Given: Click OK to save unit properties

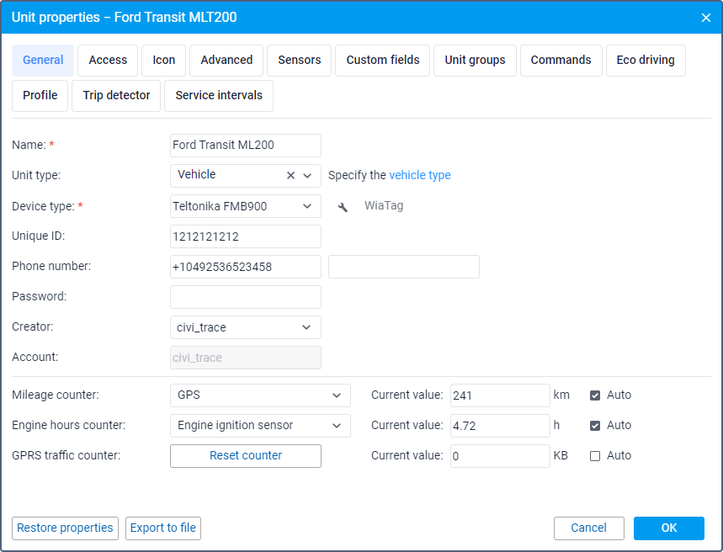Looking at the screenshot, I should pyautogui.click(x=669, y=528).
